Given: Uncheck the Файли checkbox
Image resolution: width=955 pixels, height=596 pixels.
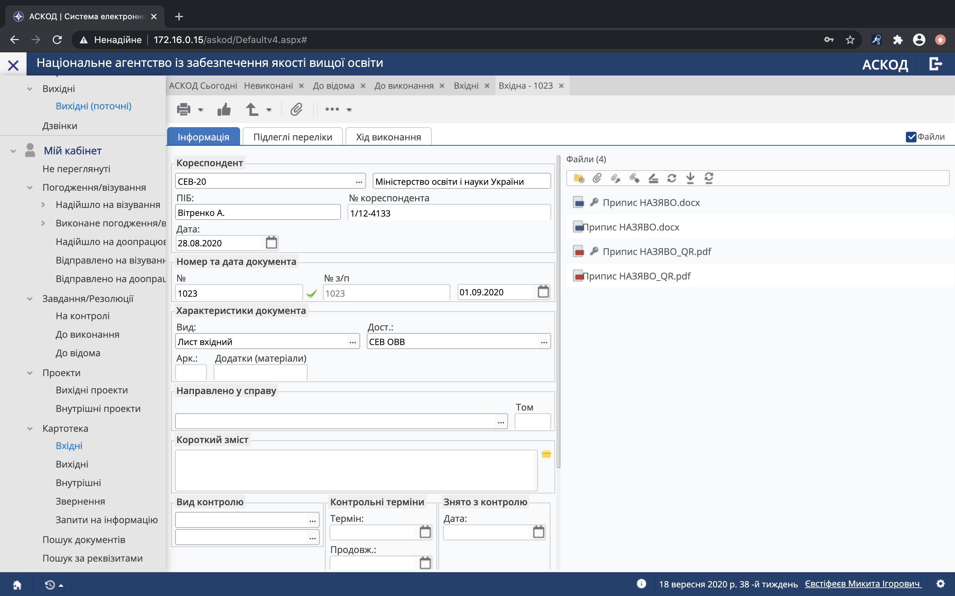Looking at the screenshot, I should (911, 137).
